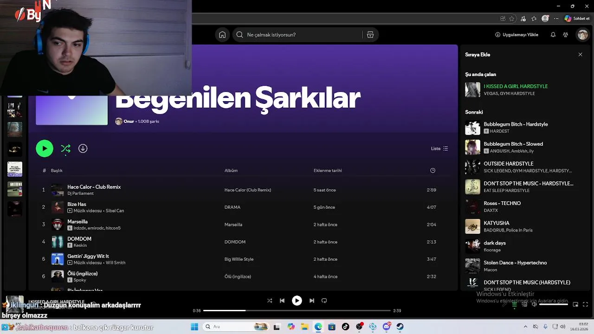Open the Liste view options dropdown
The width and height of the screenshot is (594, 334).
point(439,148)
